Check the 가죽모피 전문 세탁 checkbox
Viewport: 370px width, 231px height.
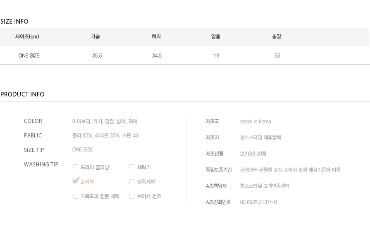click(x=76, y=196)
